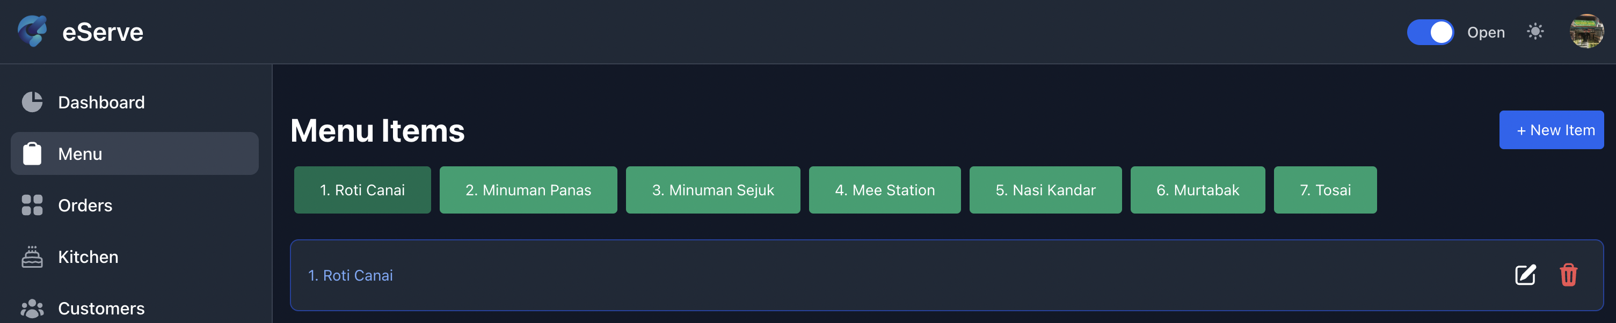This screenshot has height=323, width=1616.
Task: Click the Orders grid icon in the sidebar
Action: [x=32, y=205]
